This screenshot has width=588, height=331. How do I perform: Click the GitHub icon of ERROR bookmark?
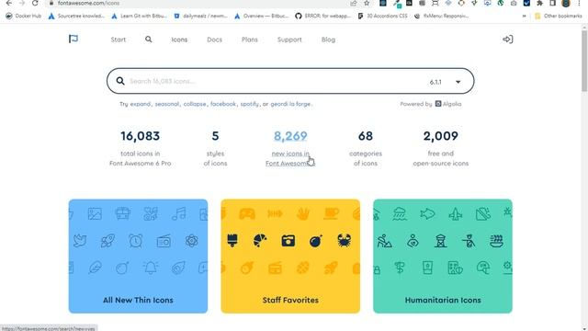click(299, 17)
